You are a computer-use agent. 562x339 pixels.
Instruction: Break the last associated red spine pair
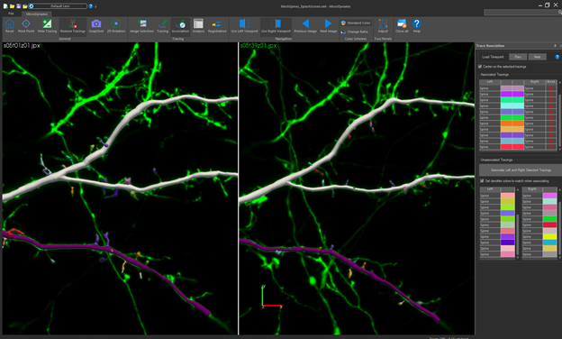point(551,147)
